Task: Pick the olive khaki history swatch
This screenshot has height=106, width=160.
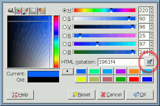Action: click(94, 79)
